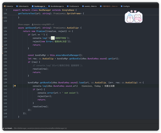161x133 pixels.
Task: Click the author person icon above getSound
Action: (33, 24)
